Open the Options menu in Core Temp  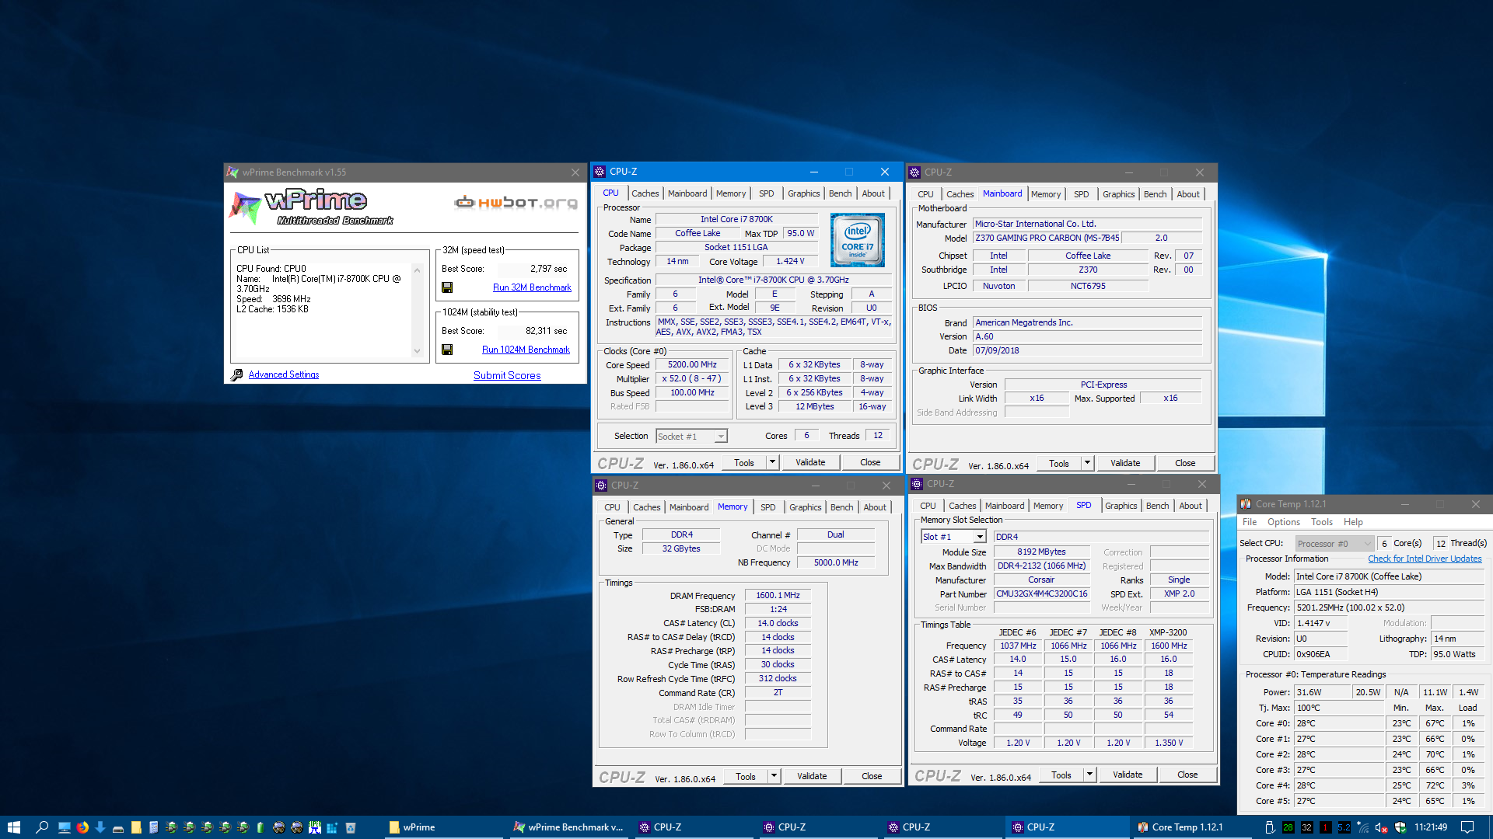click(1283, 522)
